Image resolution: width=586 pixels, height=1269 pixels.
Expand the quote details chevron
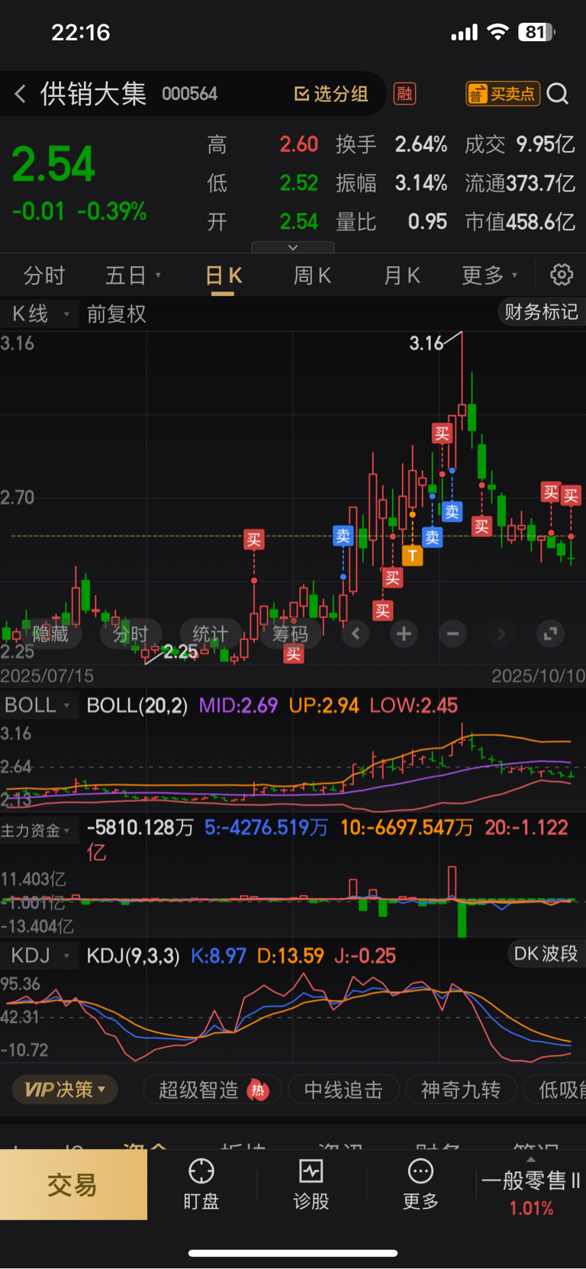(293, 247)
